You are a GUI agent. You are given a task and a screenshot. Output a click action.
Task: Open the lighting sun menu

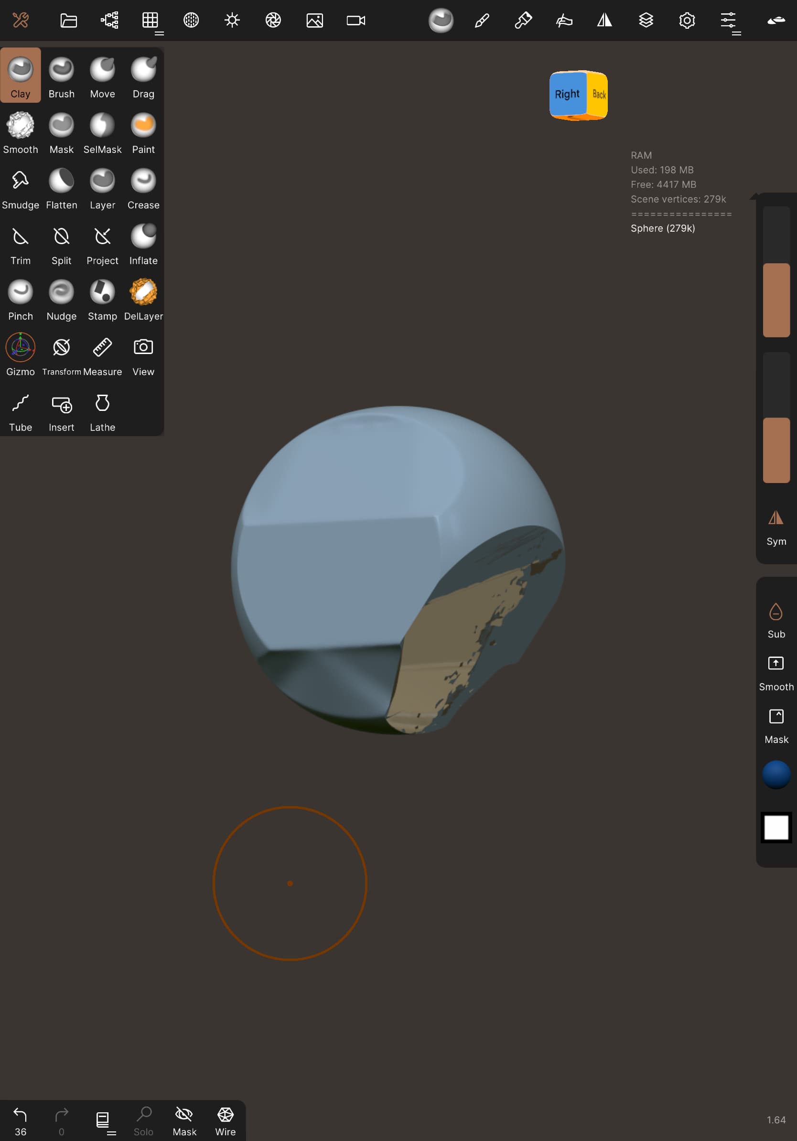[x=232, y=21]
